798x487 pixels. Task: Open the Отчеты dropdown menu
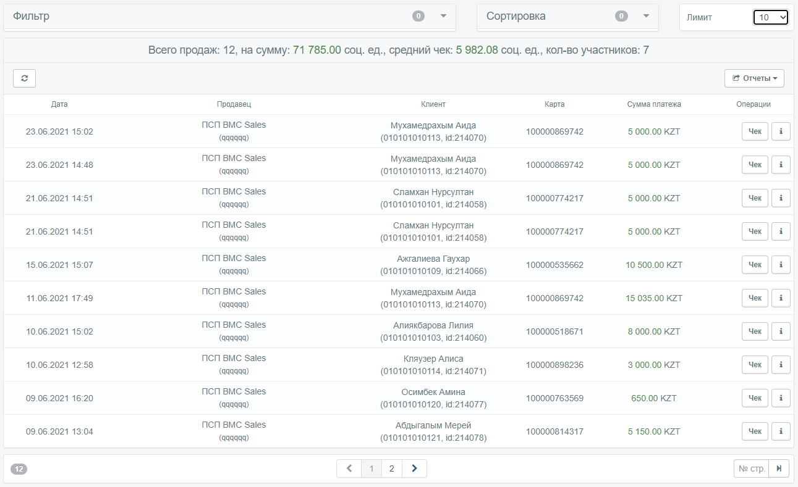click(754, 78)
